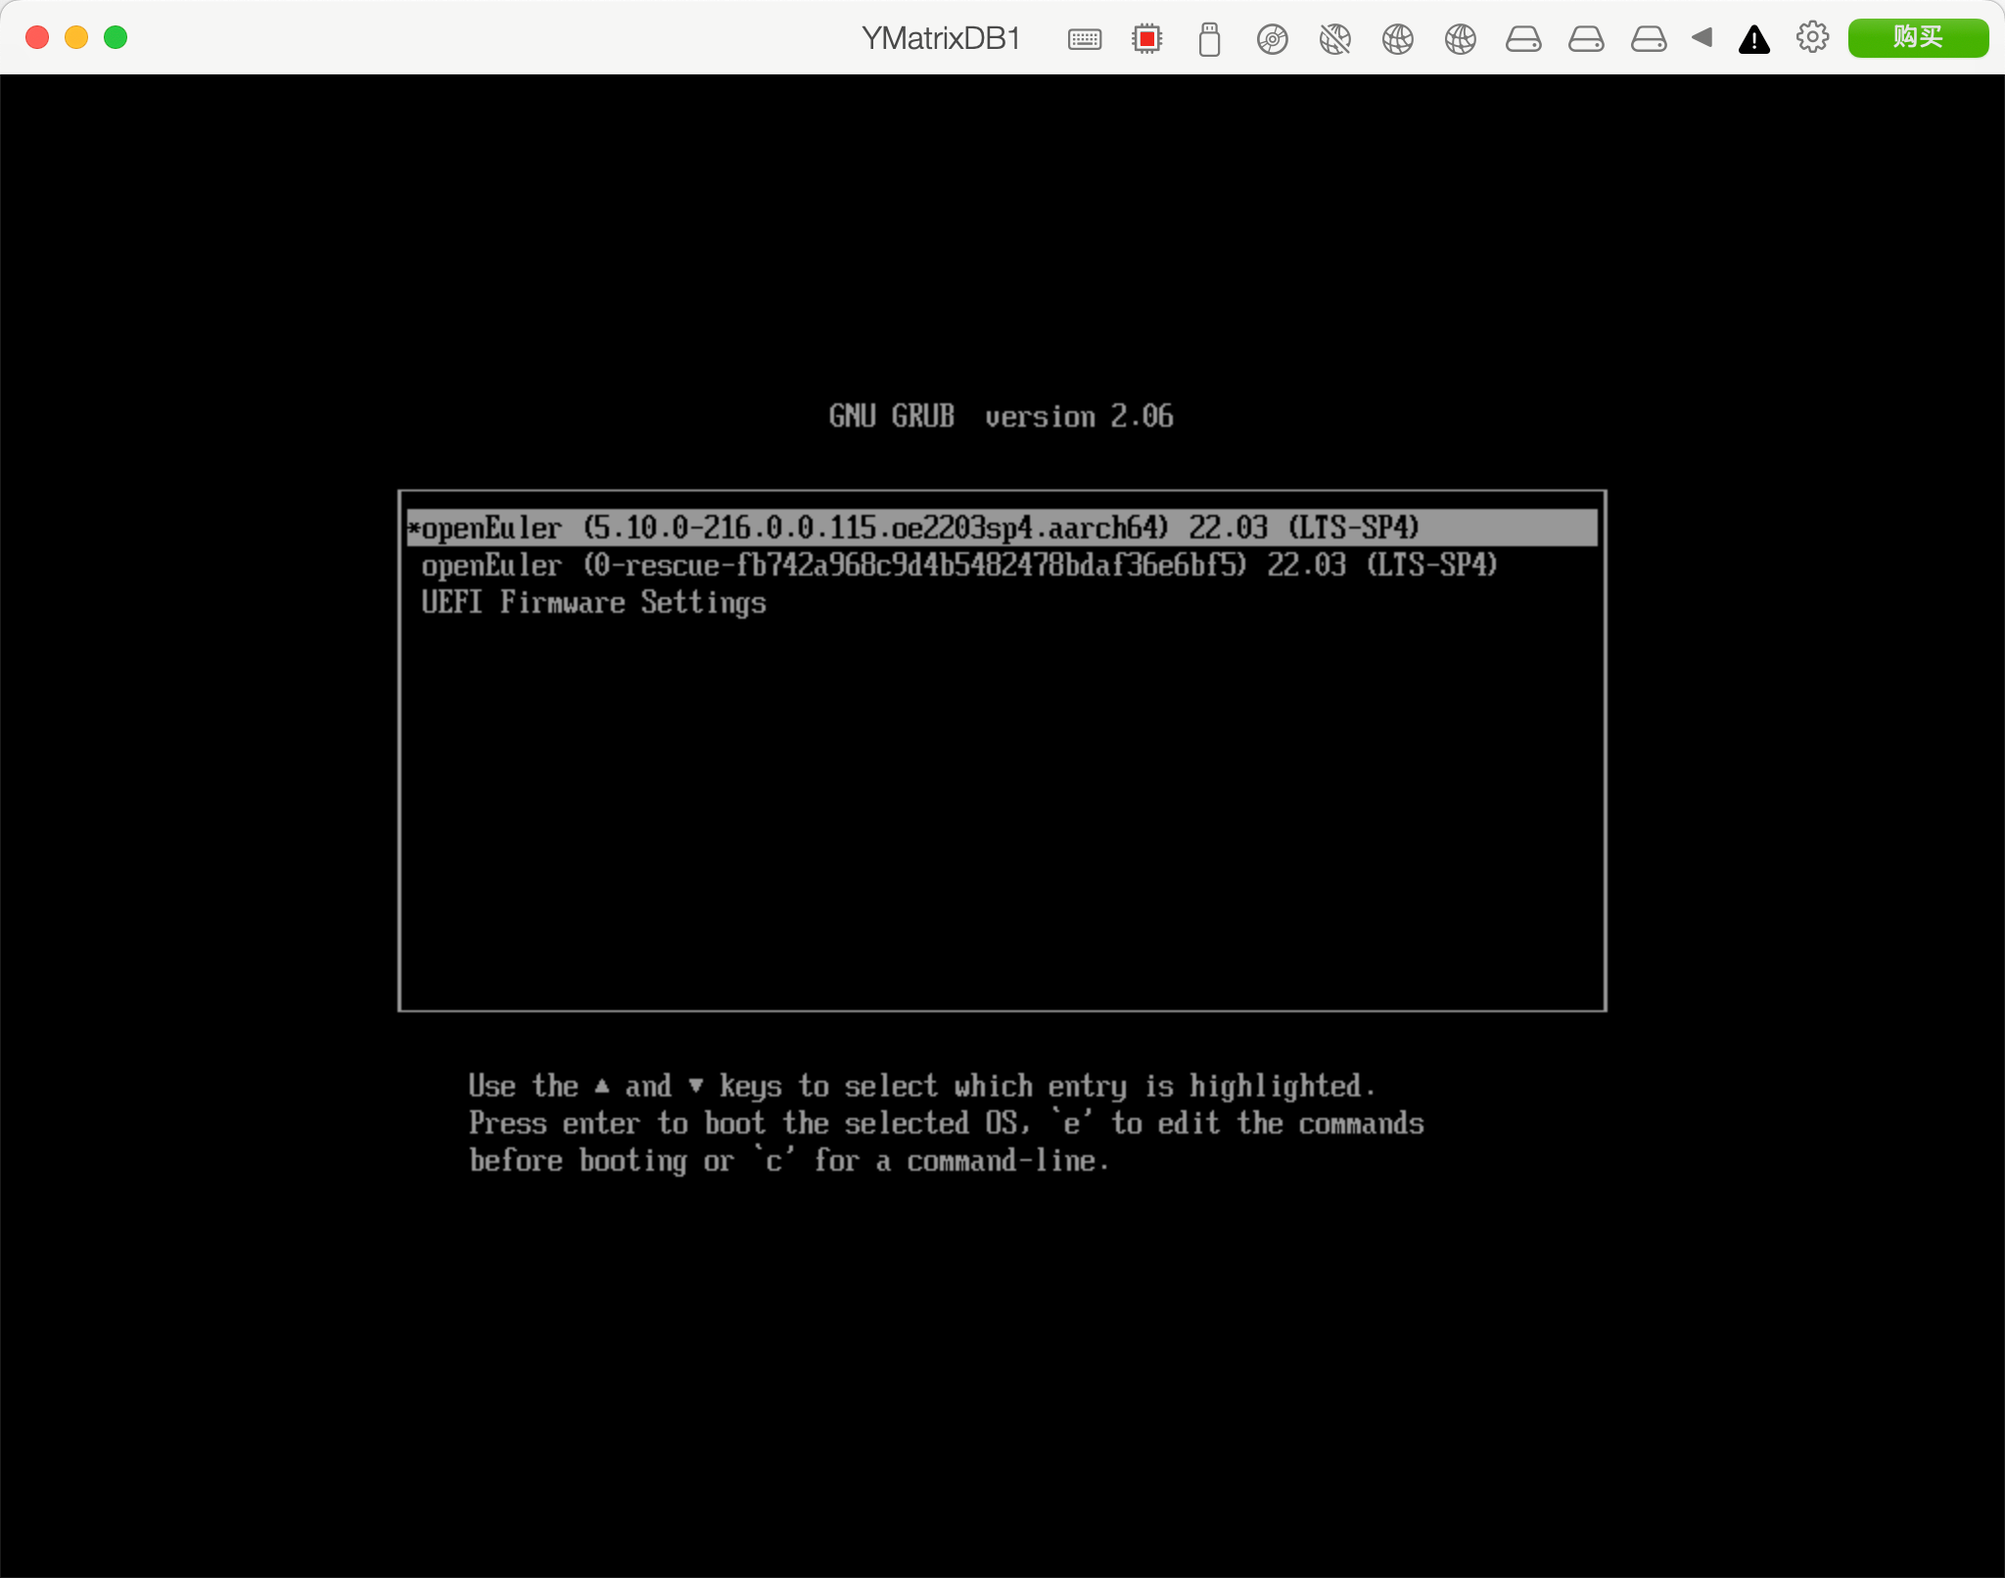Click the keyboard input icon in the toolbar
The image size is (2005, 1578).
1084,39
